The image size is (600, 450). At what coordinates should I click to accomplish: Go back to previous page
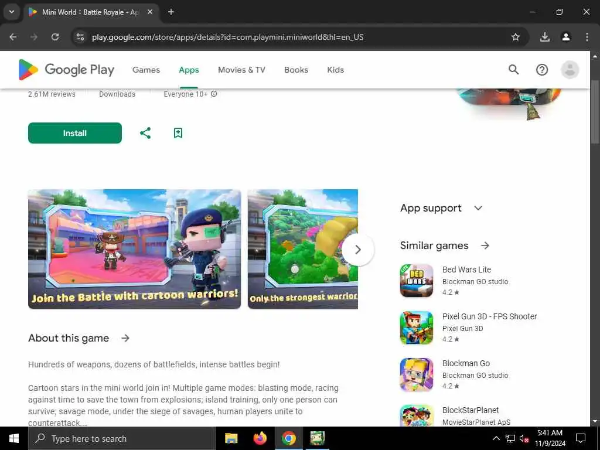pyautogui.click(x=13, y=37)
